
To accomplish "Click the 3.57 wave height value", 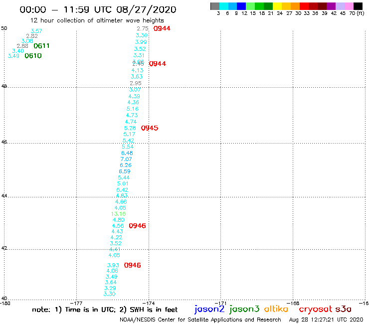I will [x=36, y=31].
